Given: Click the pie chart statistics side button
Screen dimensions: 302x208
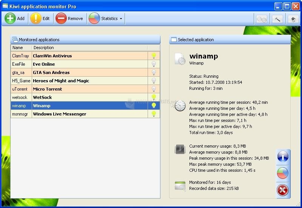Looking at the screenshot, I should tap(283, 173).
